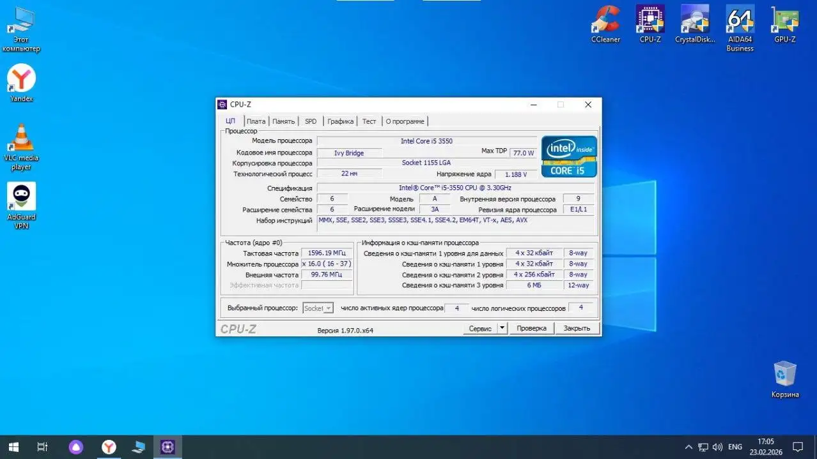
Task: Click the Тактовая частота value field
Action: pos(327,253)
